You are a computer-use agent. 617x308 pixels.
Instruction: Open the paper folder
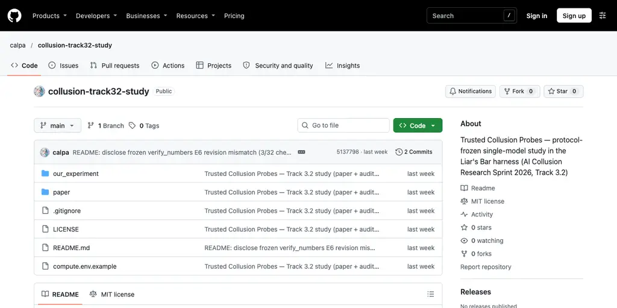click(61, 192)
